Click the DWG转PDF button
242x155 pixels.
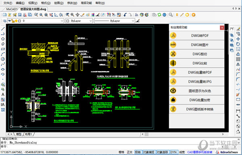tap(197, 36)
